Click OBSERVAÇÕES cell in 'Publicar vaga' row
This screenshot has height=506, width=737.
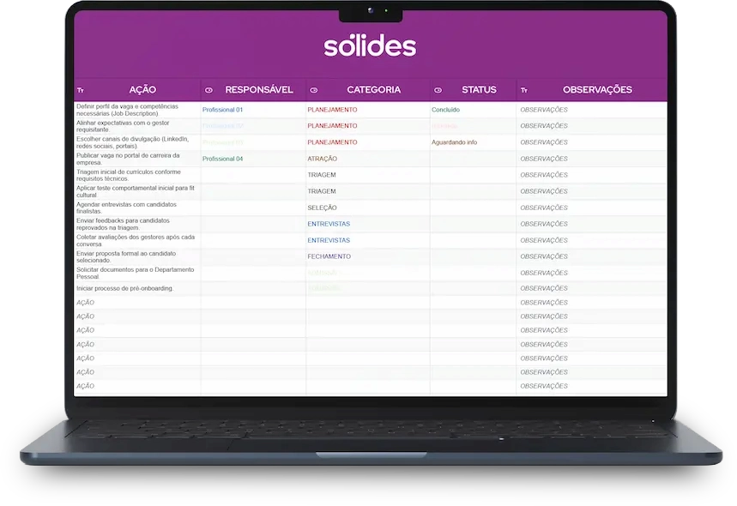[591, 159]
